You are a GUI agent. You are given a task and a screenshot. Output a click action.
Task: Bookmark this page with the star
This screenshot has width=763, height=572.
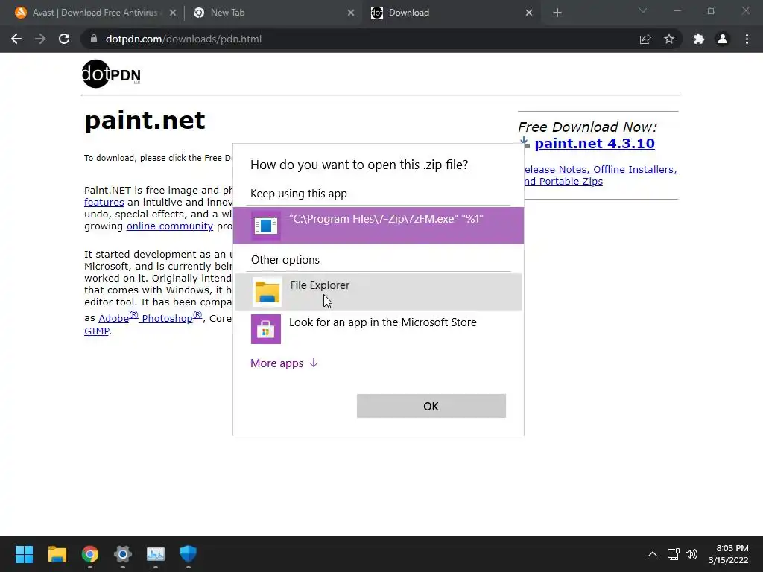tap(669, 39)
